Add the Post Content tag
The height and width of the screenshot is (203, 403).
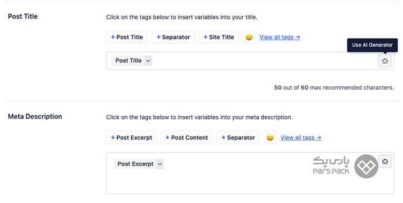pos(186,137)
